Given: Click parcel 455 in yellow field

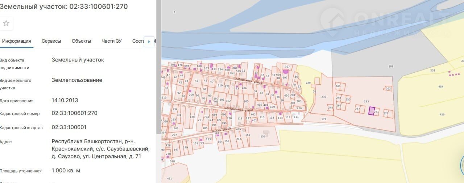Looking at the screenshot, I should pos(442,115).
